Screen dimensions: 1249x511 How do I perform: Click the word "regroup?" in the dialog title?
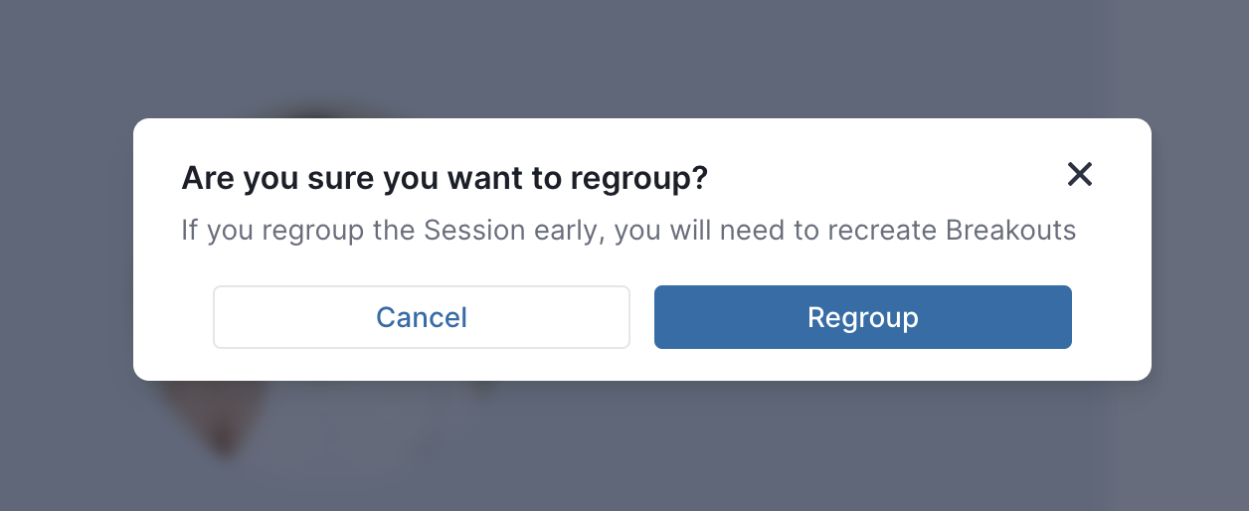point(639,179)
